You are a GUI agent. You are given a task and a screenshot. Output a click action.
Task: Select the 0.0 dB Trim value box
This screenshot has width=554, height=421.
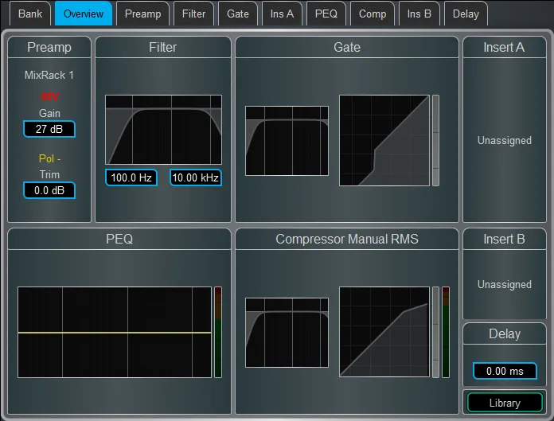49,190
